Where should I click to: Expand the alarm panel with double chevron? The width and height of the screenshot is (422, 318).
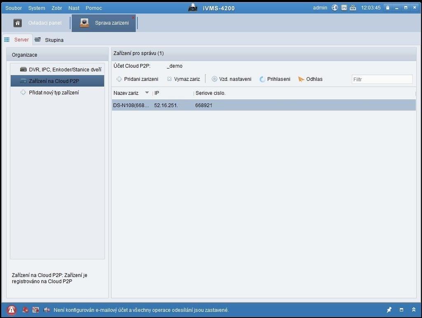point(414,310)
